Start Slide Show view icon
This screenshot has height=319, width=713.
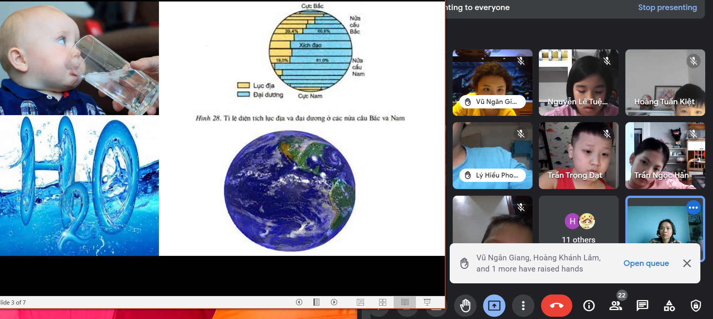(x=427, y=302)
